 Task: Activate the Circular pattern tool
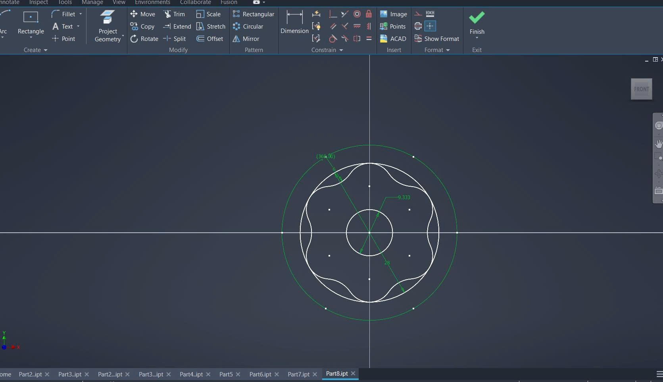pos(248,27)
